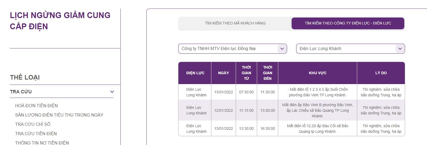Click the chevron icon of company dropdown
Viewport: 427px width, 145px height.
click(282, 49)
